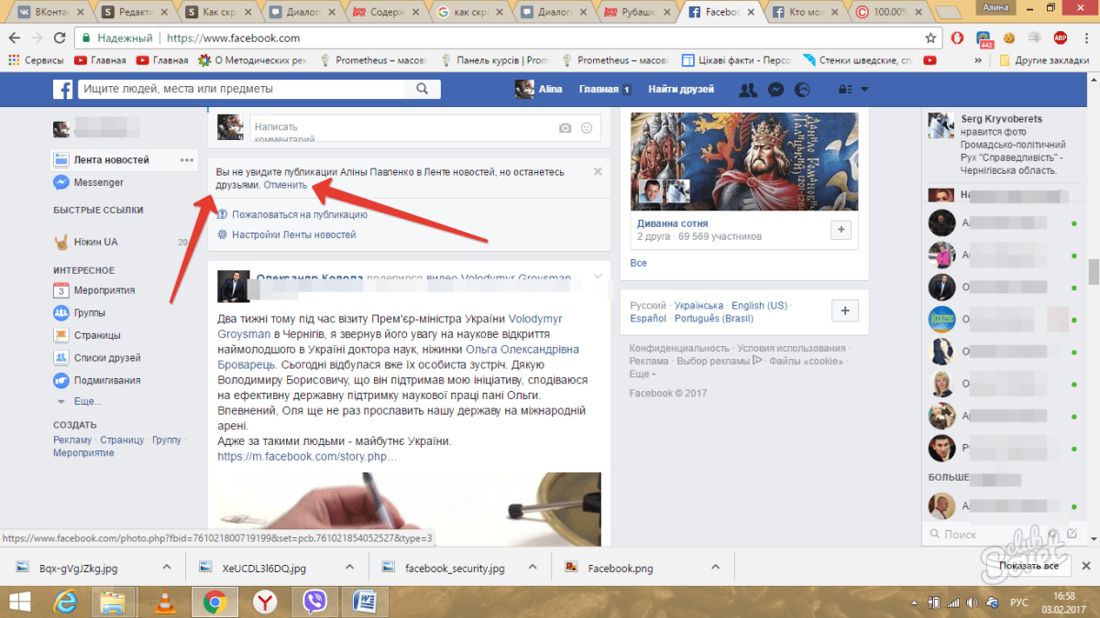Close the downloads bar
The height and width of the screenshot is (618, 1100).
point(1084,567)
